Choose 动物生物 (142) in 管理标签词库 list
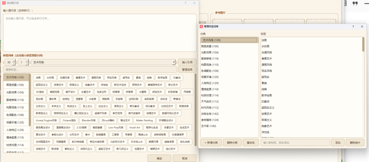 tap(230, 114)
